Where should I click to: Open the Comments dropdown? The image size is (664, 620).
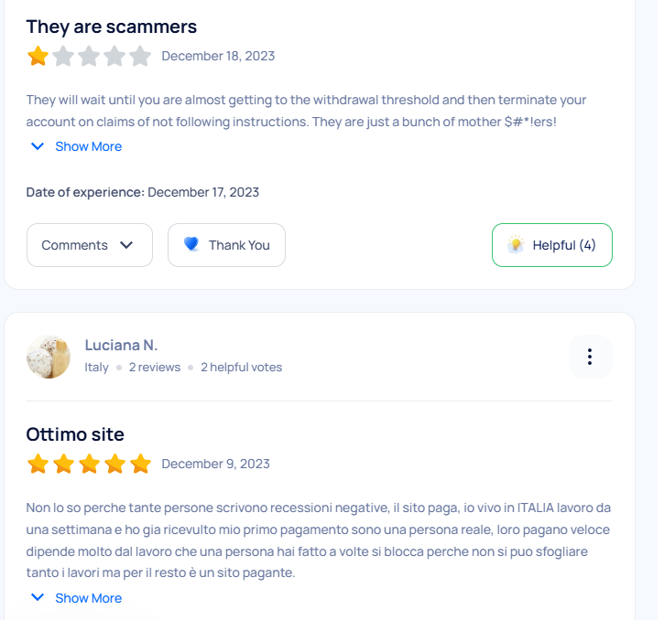point(89,245)
